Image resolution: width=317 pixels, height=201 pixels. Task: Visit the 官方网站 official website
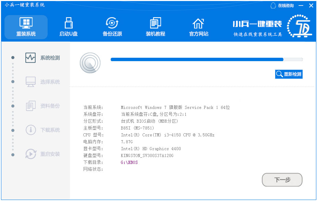click(198, 26)
